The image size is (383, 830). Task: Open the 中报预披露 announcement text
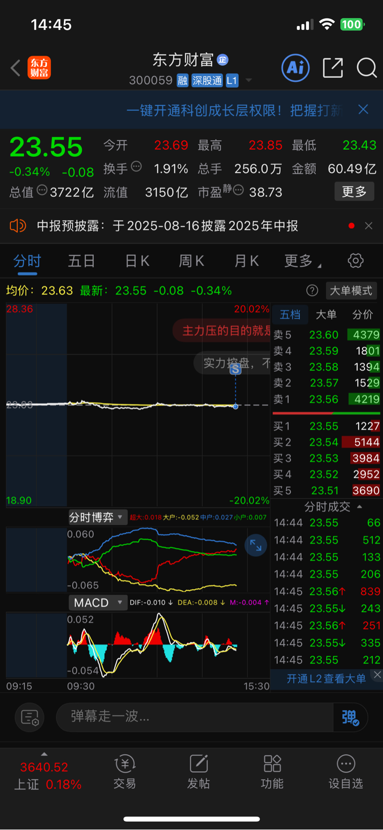coord(168,226)
